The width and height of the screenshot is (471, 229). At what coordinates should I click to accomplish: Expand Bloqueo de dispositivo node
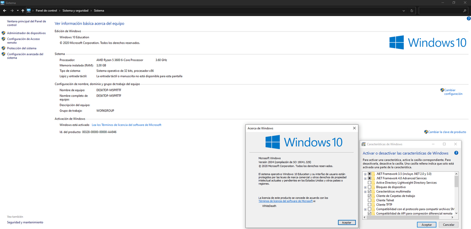tap(365, 187)
